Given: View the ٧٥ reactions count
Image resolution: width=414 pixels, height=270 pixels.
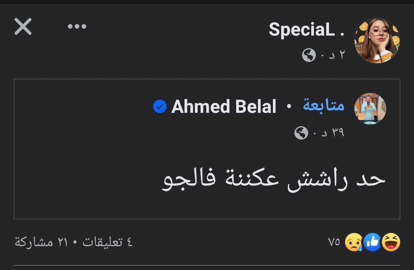Looking at the screenshot, I should (x=334, y=242).
